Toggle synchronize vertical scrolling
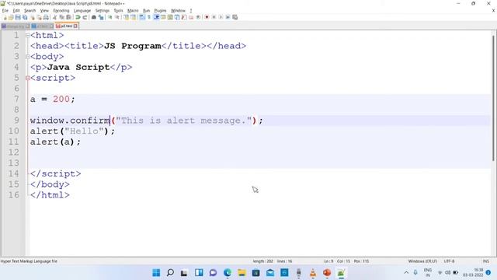Image resolution: width=497 pixels, height=280 pixels. pos(126,17)
